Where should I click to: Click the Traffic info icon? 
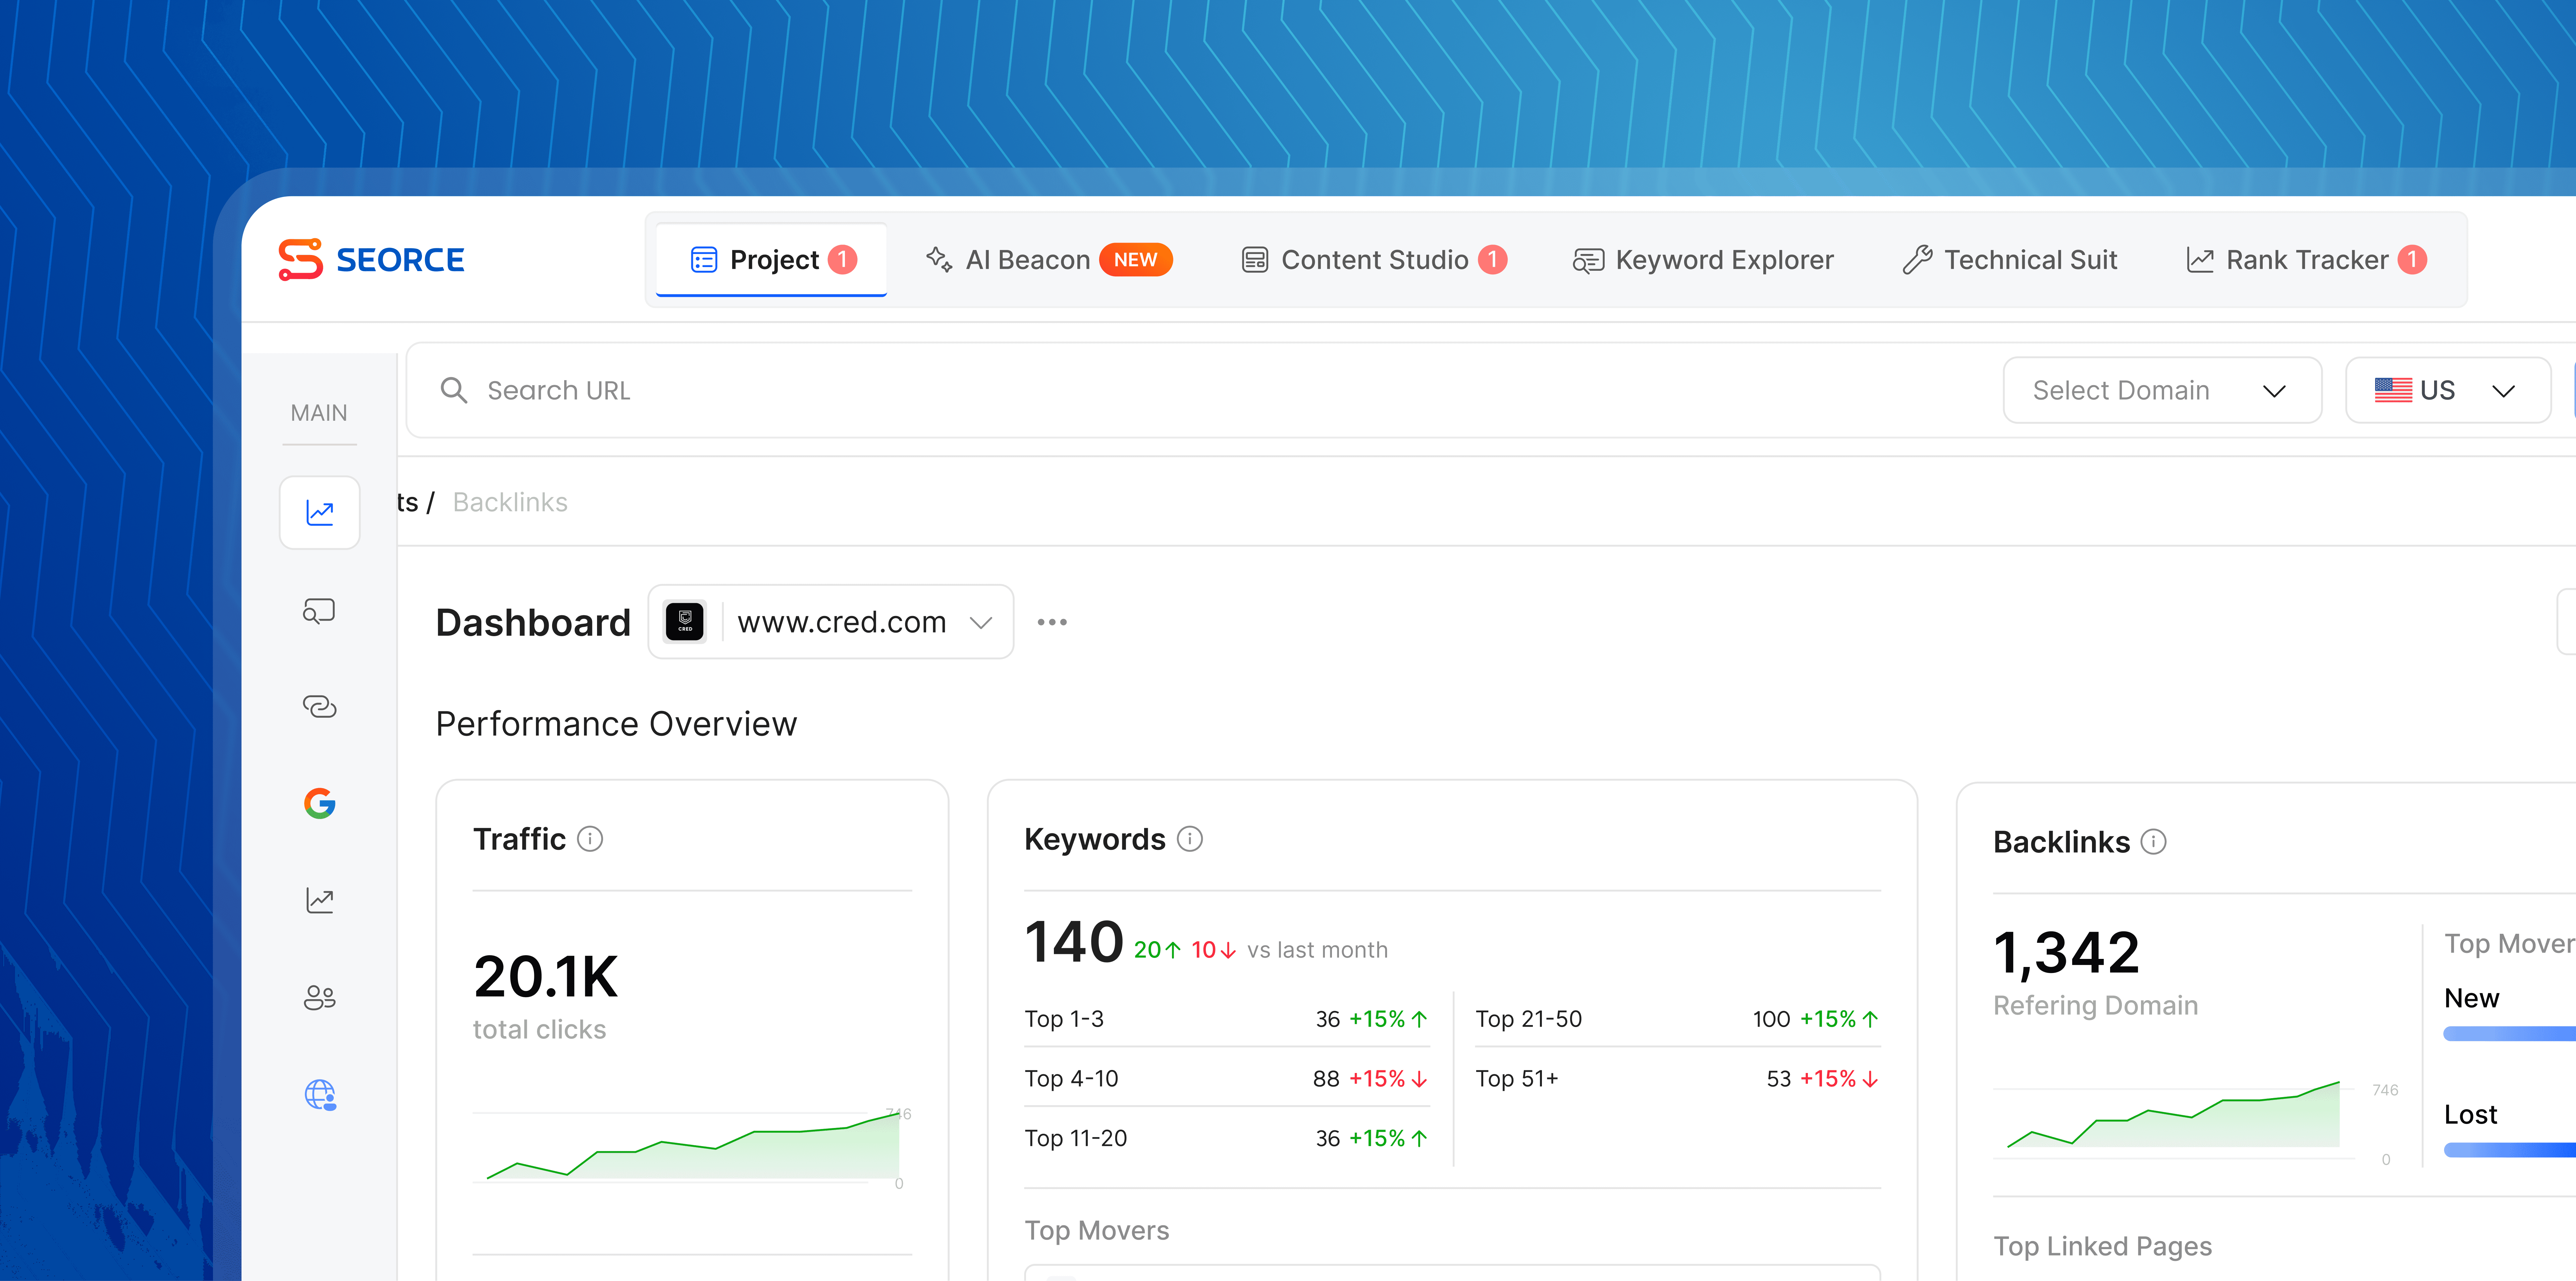coord(590,839)
